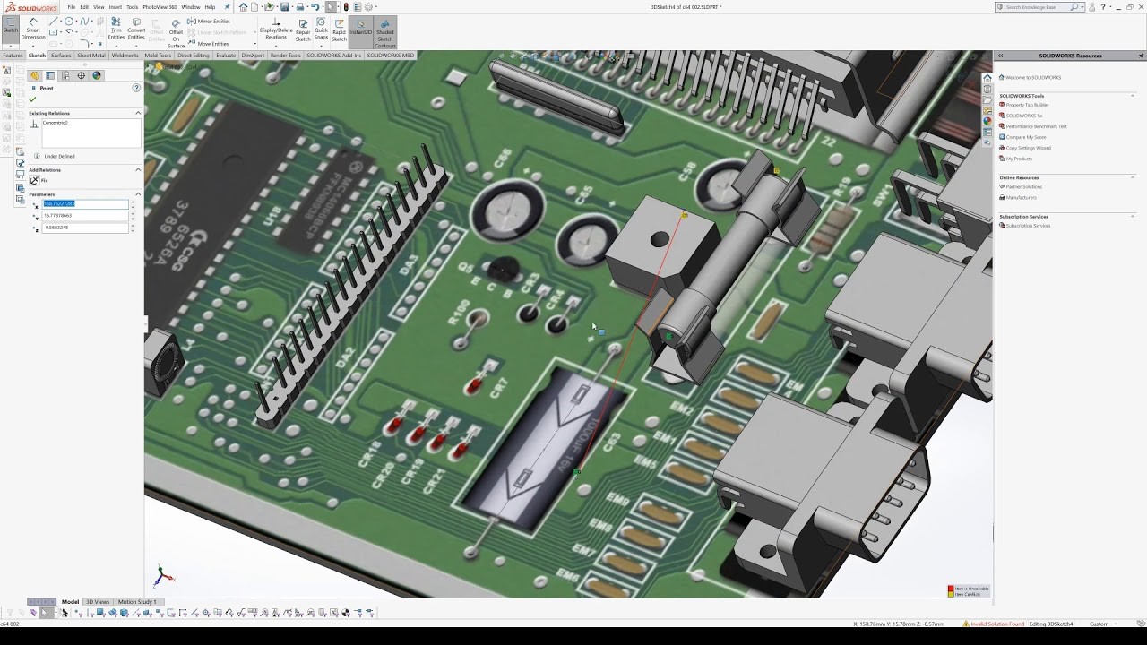
Task: Collapse the Parameters section
Action: (x=137, y=193)
